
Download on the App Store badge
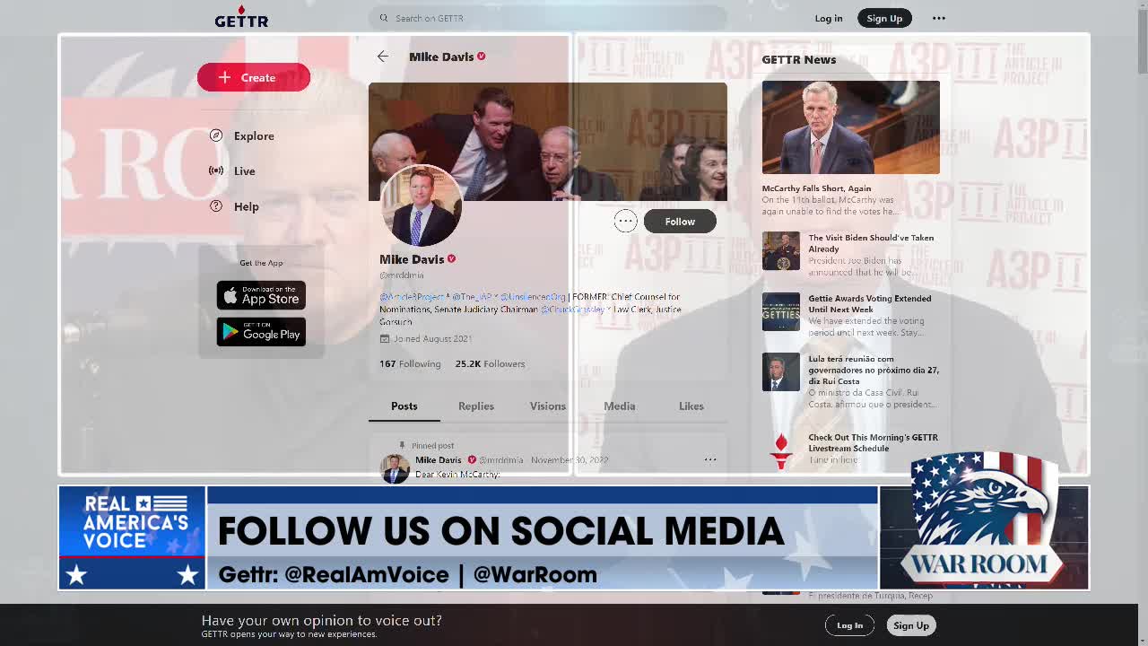point(261,295)
